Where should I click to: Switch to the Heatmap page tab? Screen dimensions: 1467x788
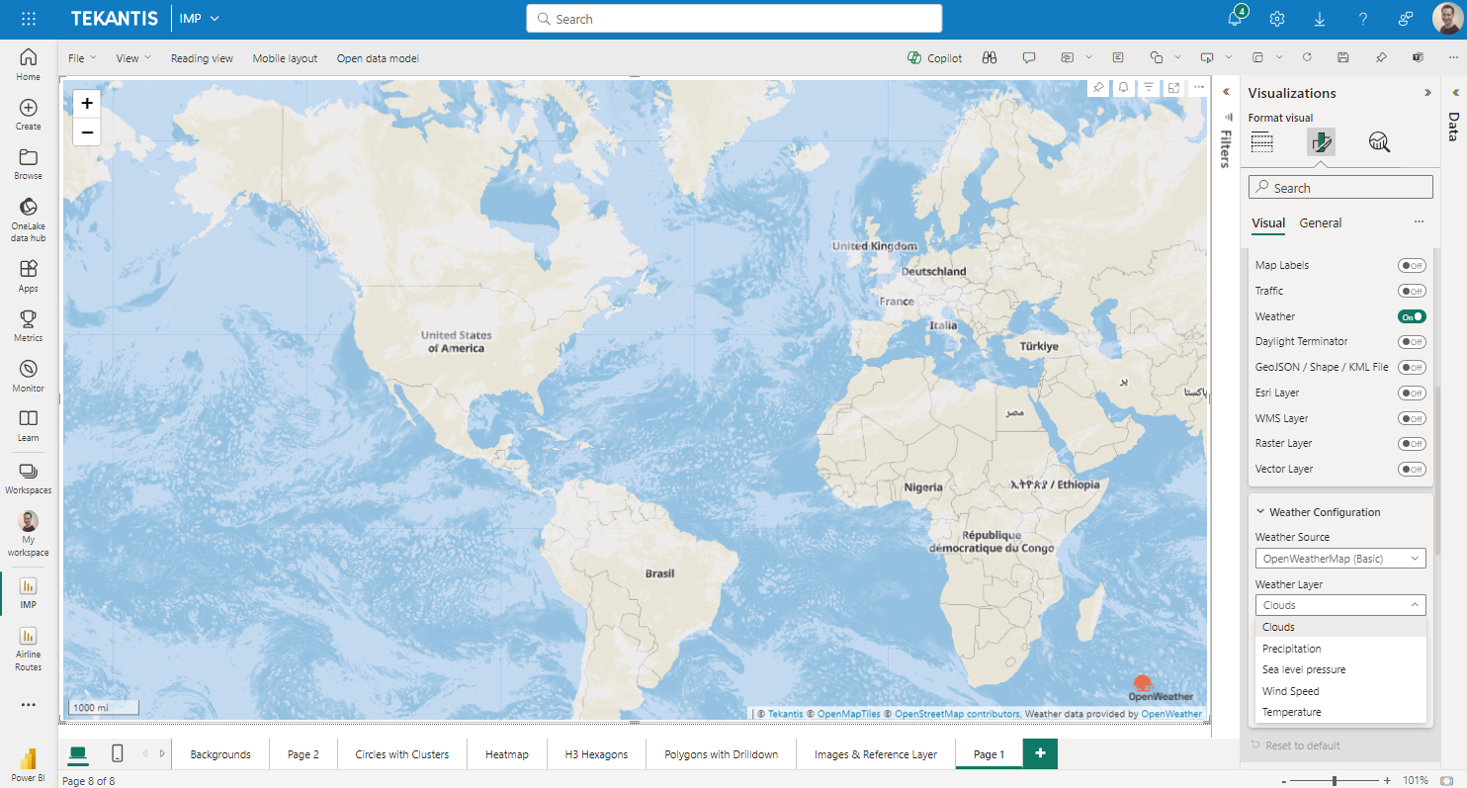click(x=506, y=753)
